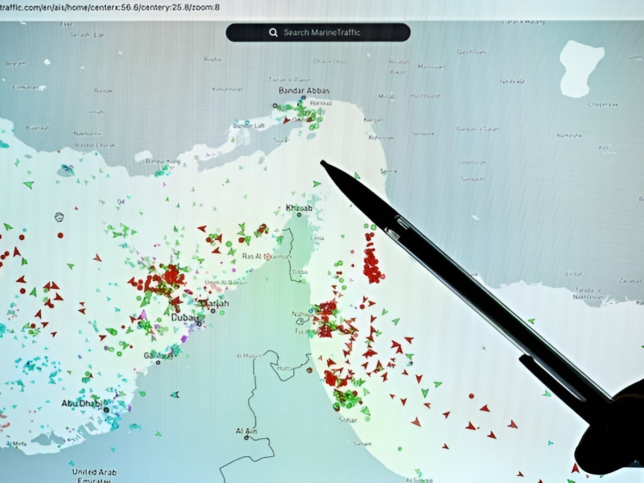Click the green ship arrow left of the pen tip
This screenshot has width=644, height=483.
[317, 184]
